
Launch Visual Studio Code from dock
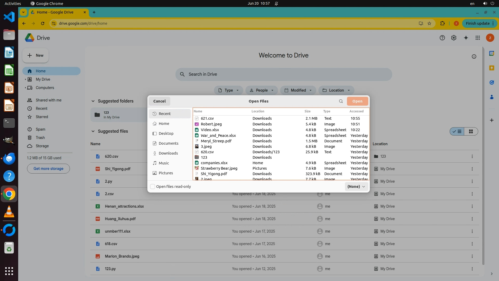pyautogui.click(x=9, y=17)
